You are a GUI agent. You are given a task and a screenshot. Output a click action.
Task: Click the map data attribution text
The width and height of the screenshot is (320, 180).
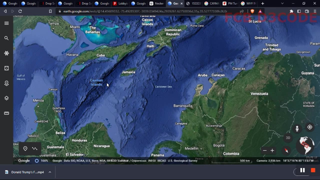125,161
